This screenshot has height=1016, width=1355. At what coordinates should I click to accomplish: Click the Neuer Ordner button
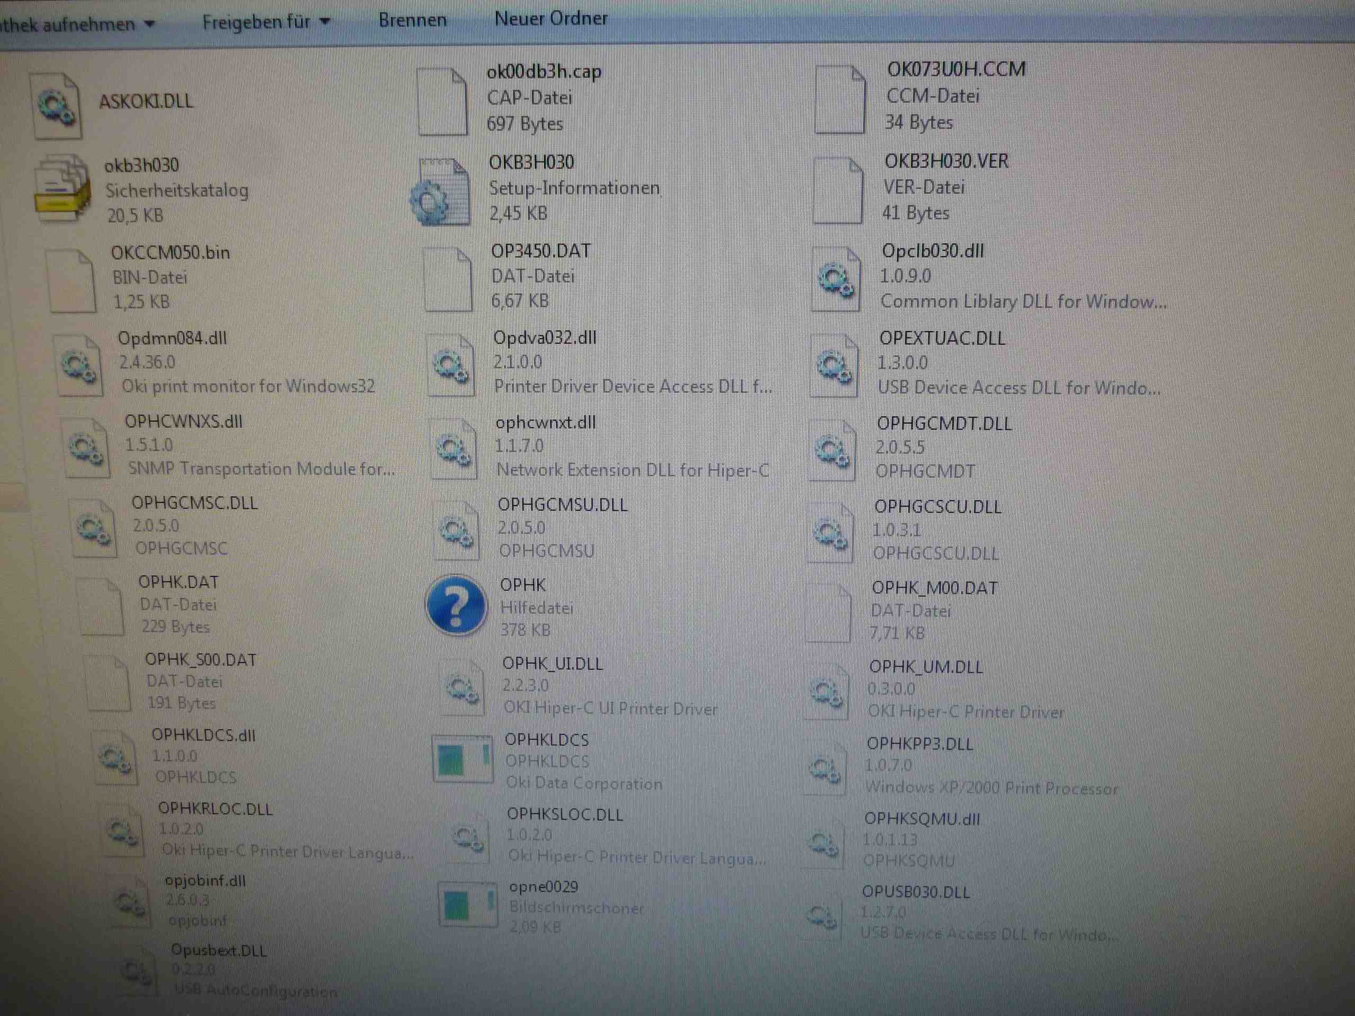point(550,19)
